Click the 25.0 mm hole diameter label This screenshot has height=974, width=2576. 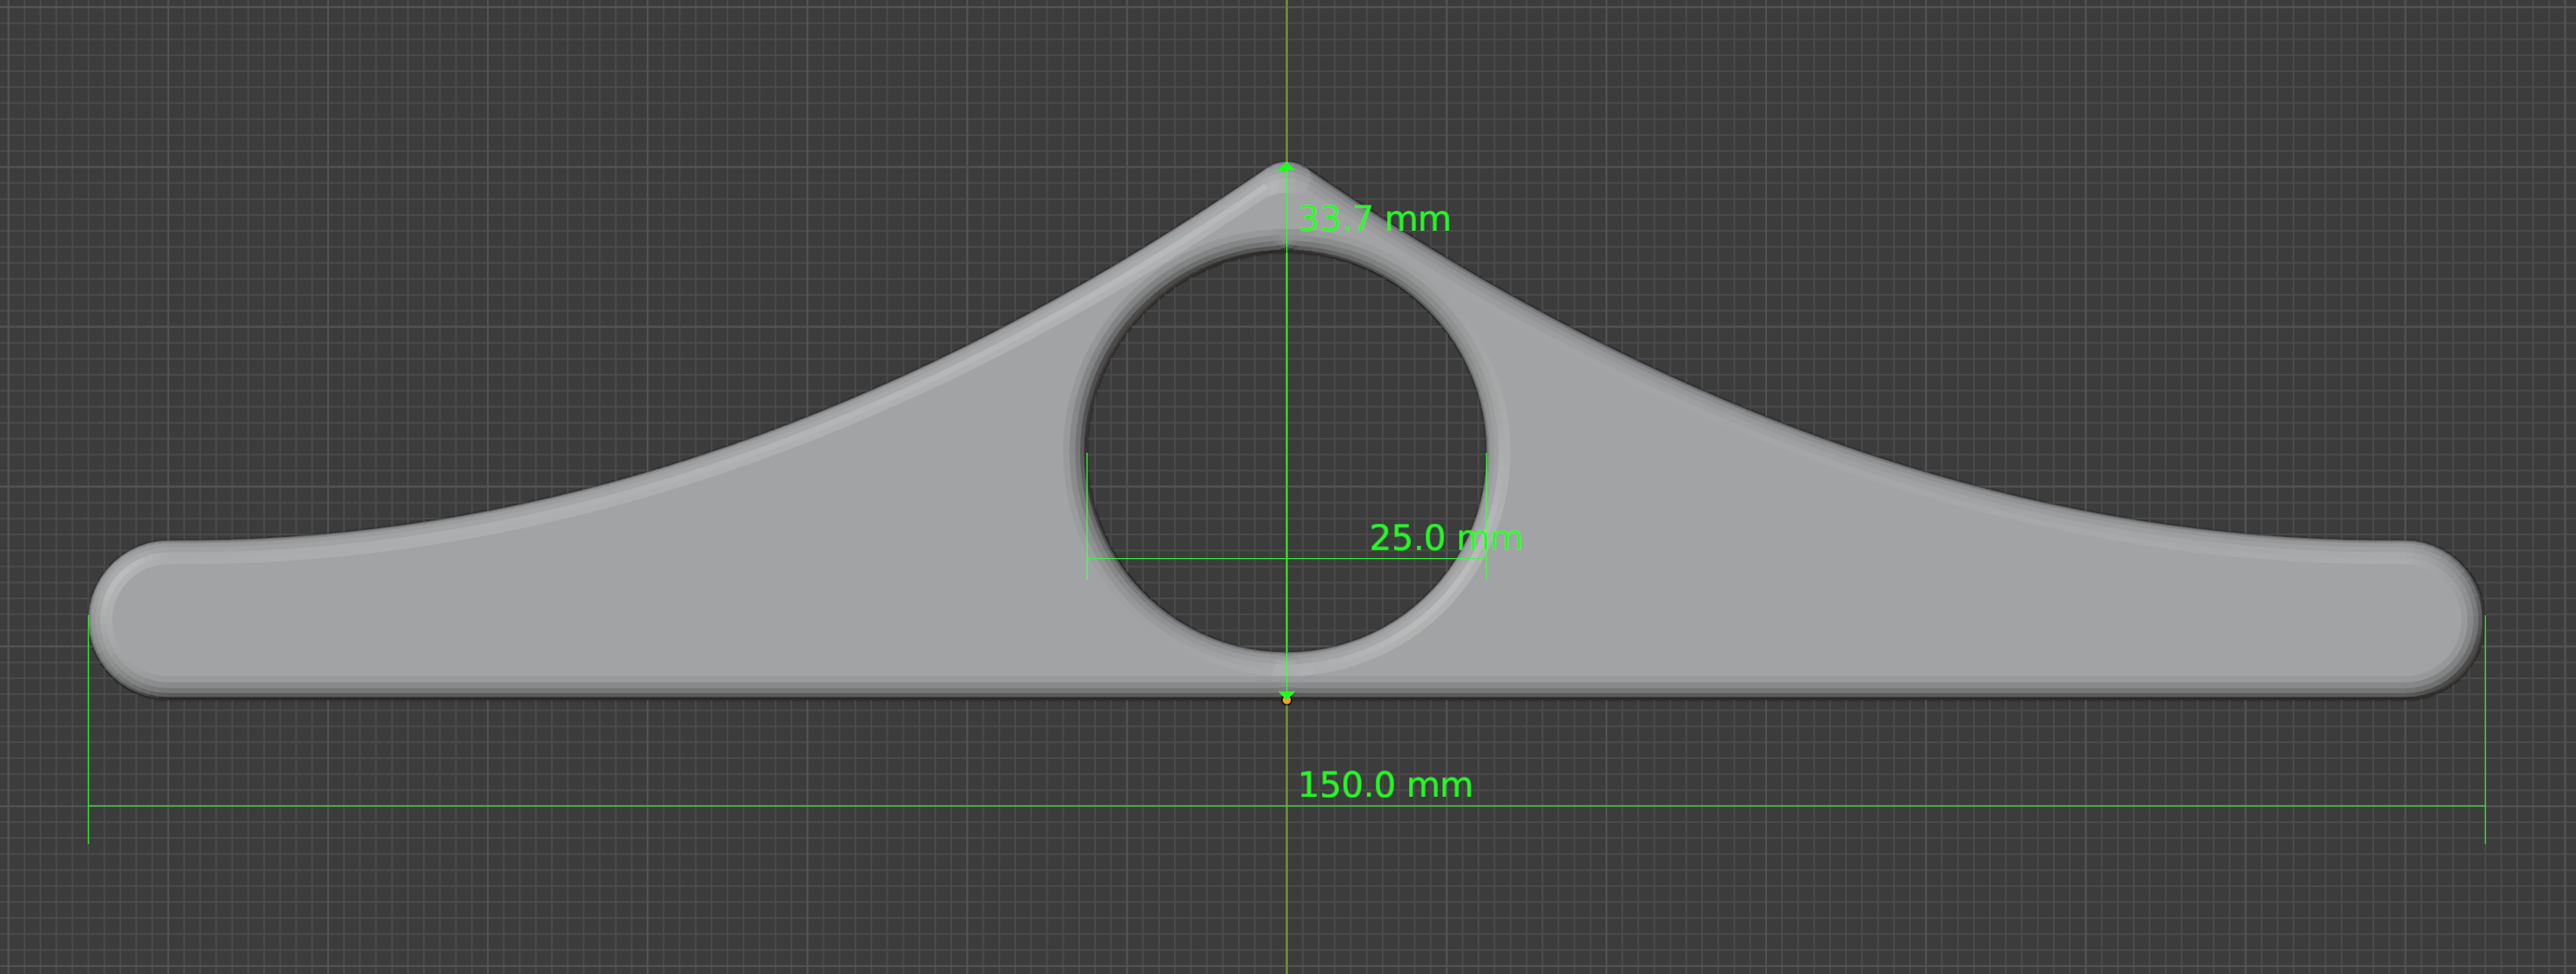(1445, 538)
